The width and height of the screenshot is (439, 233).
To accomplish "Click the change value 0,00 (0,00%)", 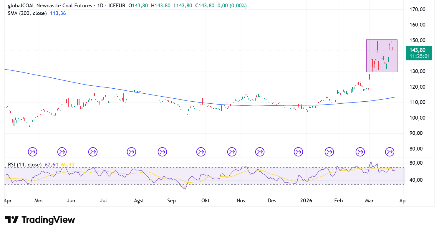I will tap(232, 6).
